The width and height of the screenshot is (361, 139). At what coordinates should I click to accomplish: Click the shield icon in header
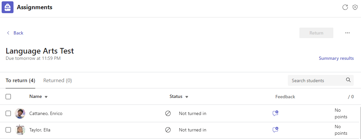(355, 7)
